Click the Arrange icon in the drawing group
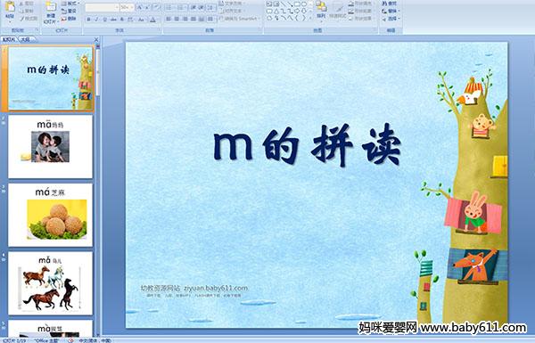 (321, 9)
